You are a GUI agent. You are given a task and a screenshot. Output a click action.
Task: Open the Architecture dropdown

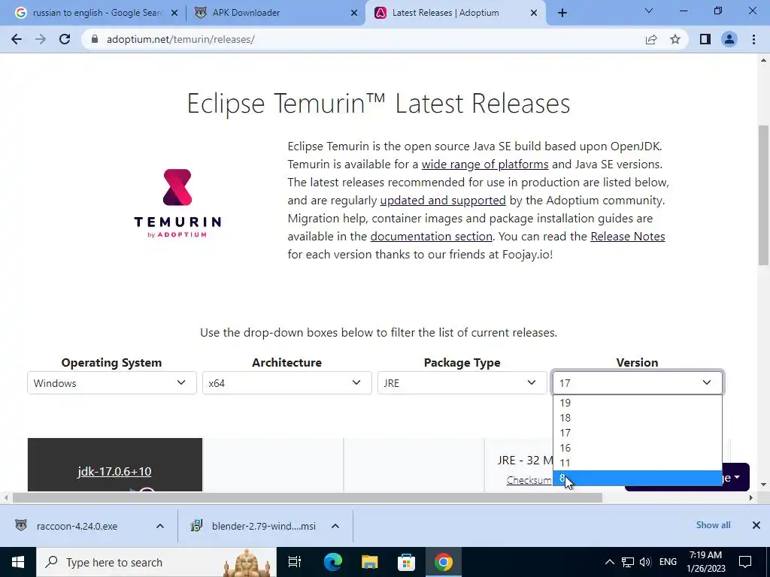point(286,382)
